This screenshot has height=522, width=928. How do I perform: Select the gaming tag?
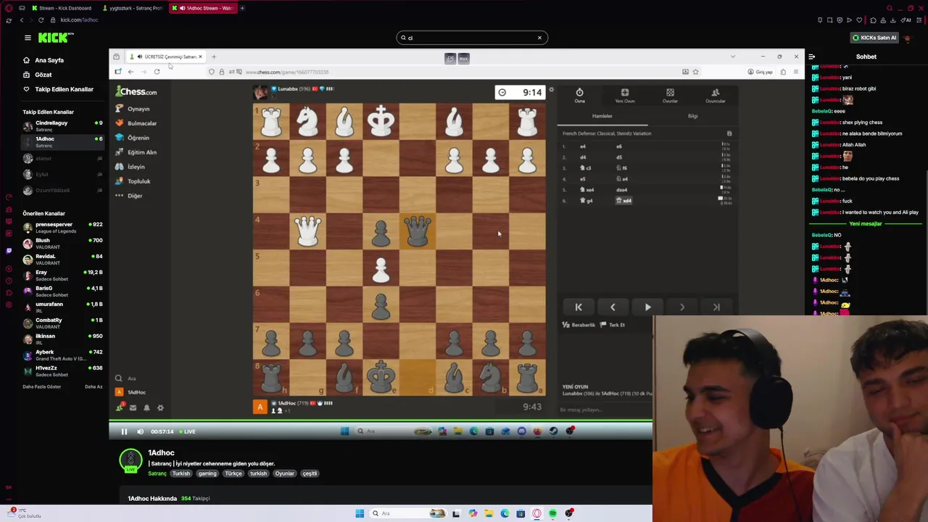click(207, 473)
